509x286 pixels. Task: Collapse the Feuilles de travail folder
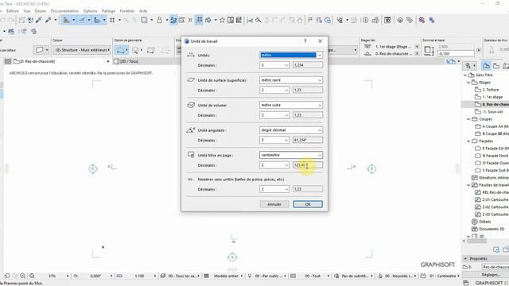(468, 185)
